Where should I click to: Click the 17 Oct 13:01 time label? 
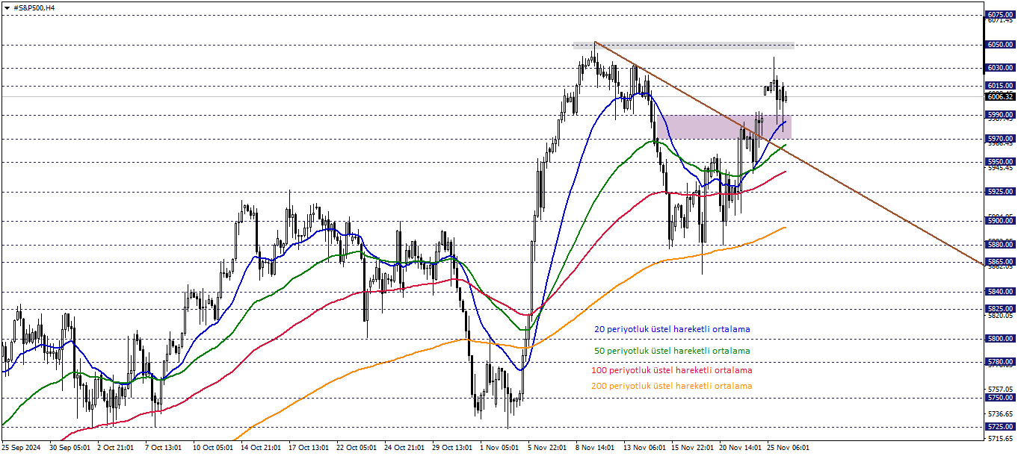[308, 449]
